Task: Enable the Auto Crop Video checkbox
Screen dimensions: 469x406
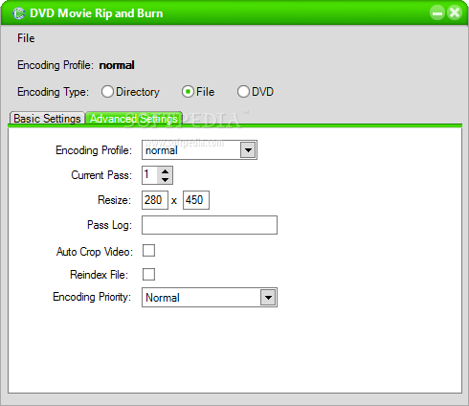Action: pos(148,251)
